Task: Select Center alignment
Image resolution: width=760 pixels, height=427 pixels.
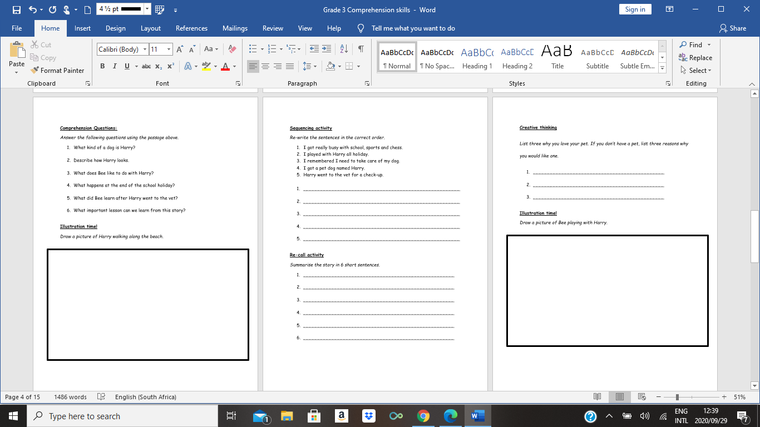Action: [265, 66]
